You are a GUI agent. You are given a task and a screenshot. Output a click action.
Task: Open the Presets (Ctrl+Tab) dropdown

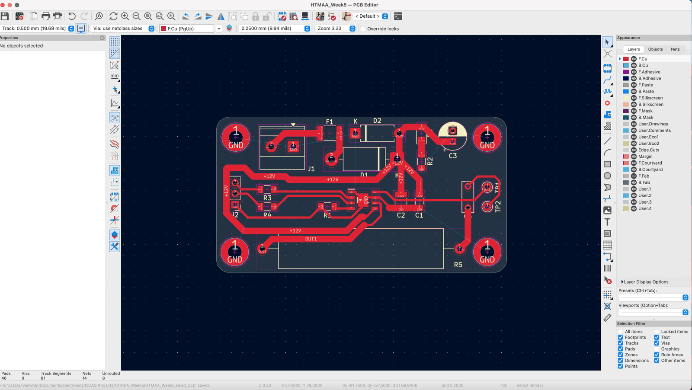click(653, 297)
